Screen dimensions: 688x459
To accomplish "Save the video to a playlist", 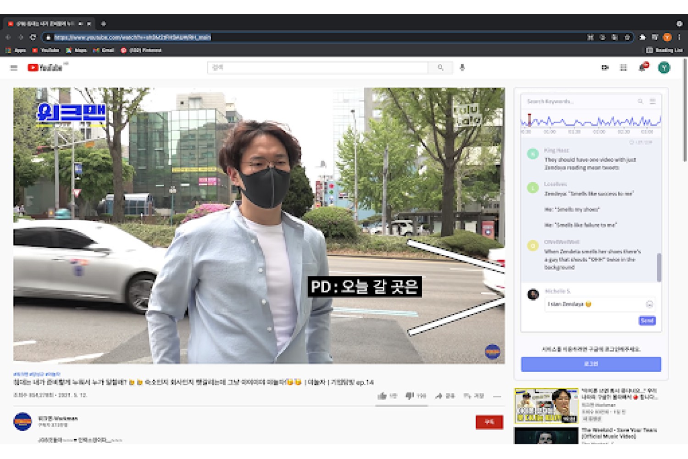I will point(474,396).
